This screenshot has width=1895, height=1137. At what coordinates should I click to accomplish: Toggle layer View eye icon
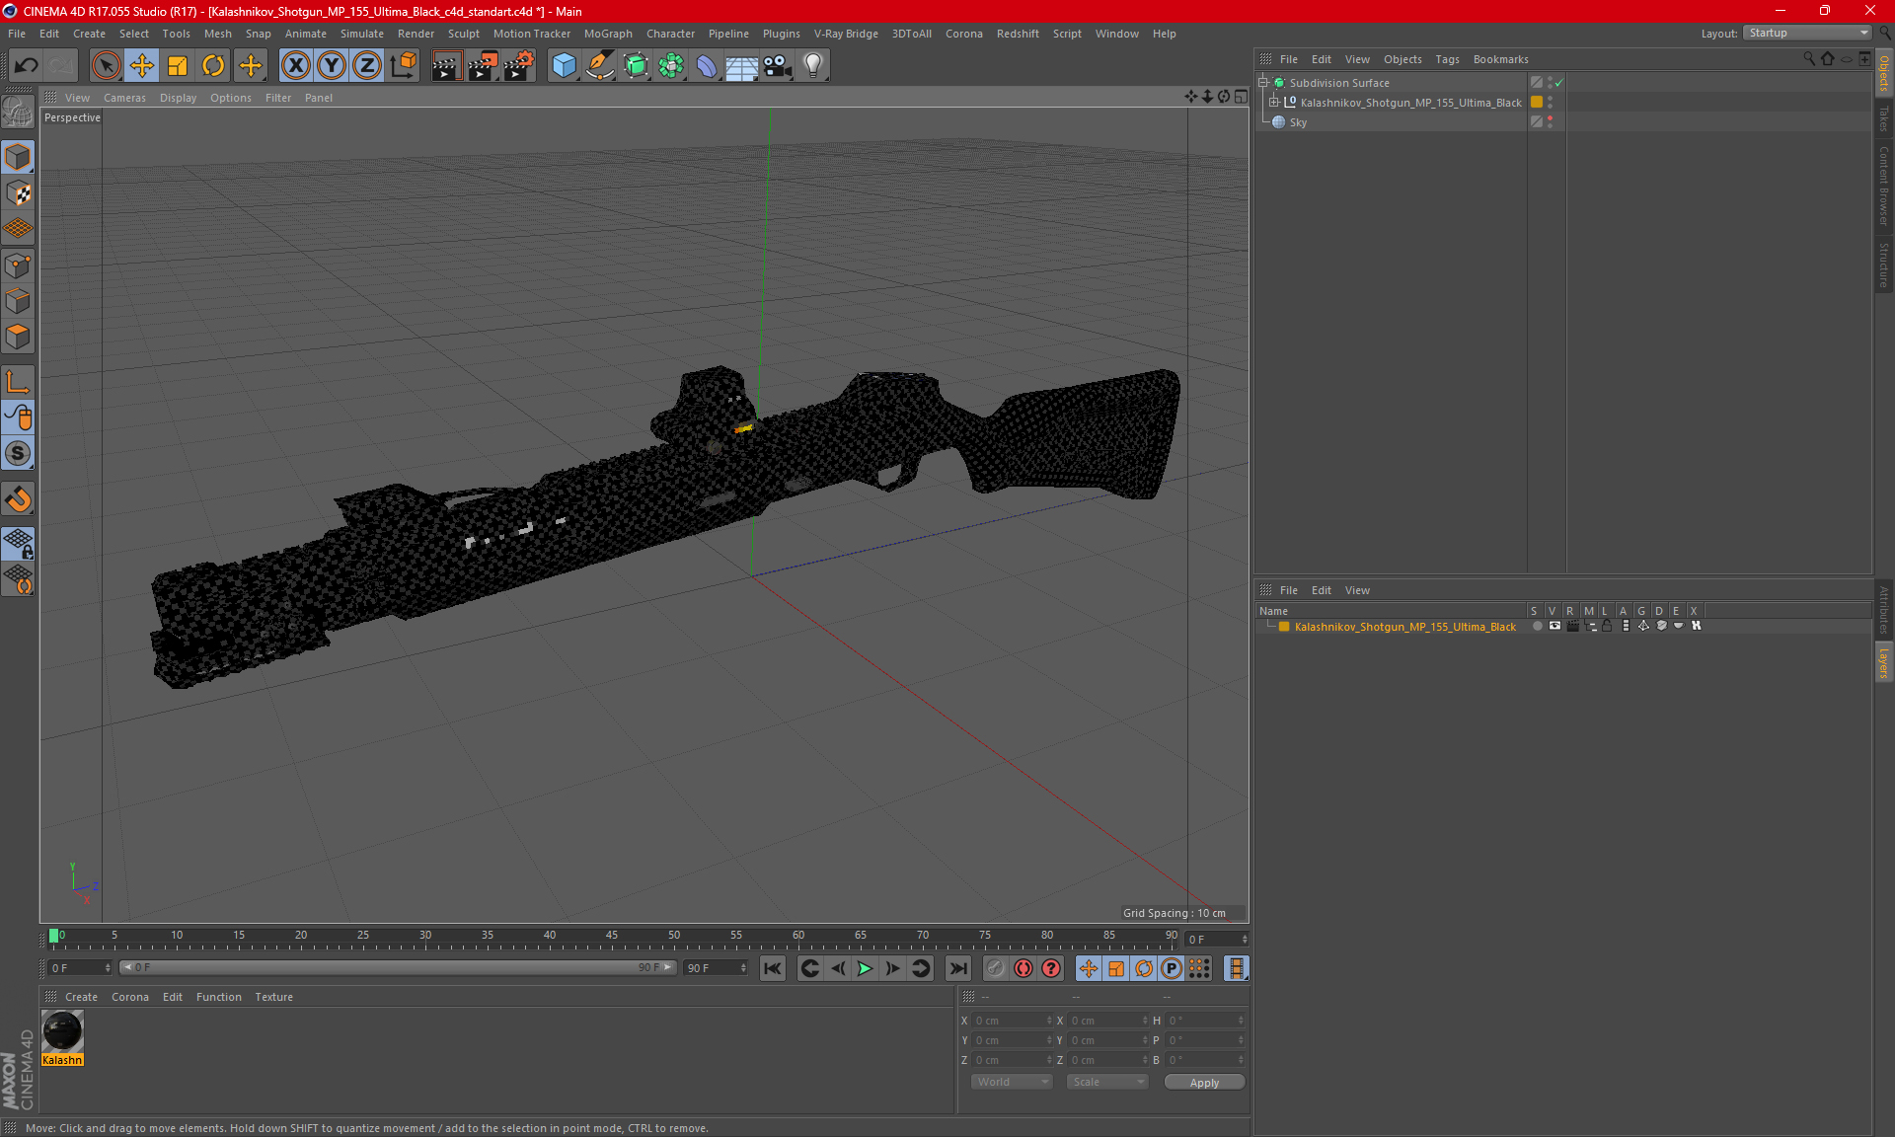(x=1554, y=626)
